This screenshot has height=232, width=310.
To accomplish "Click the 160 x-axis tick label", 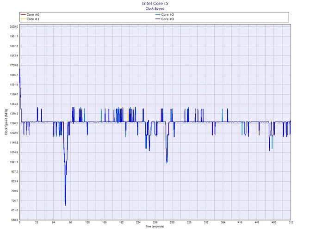I will click(105, 222).
